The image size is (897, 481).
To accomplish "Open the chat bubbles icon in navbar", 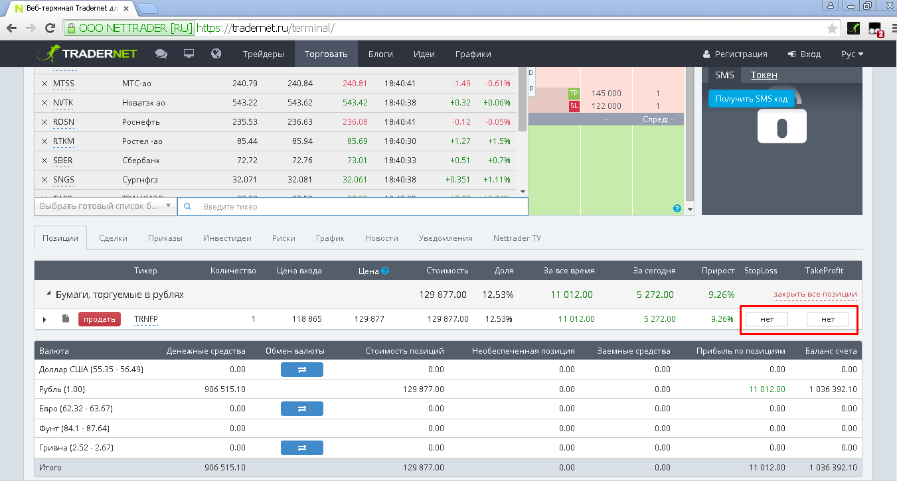I will pyautogui.click(x=161, y=54).
